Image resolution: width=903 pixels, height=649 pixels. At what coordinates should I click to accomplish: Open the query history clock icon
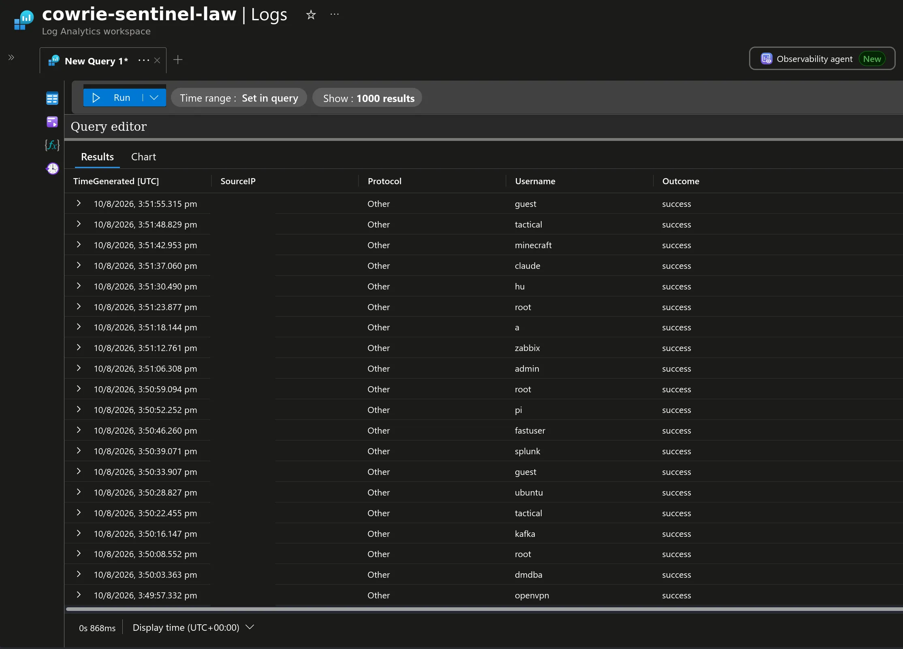(x=52, y=168)
